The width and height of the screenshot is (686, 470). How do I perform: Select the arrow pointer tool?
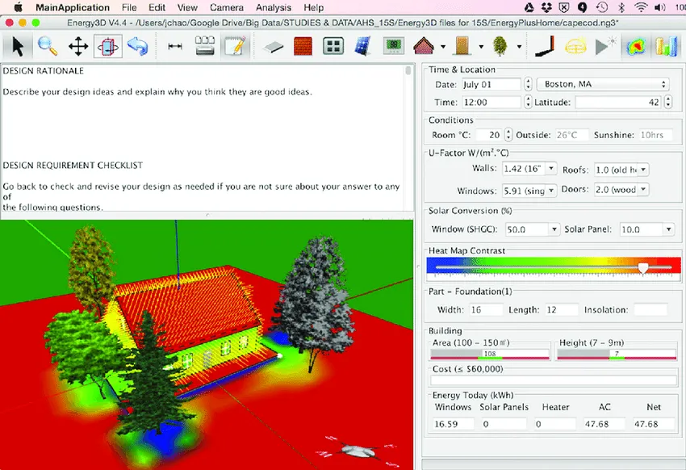18,46
